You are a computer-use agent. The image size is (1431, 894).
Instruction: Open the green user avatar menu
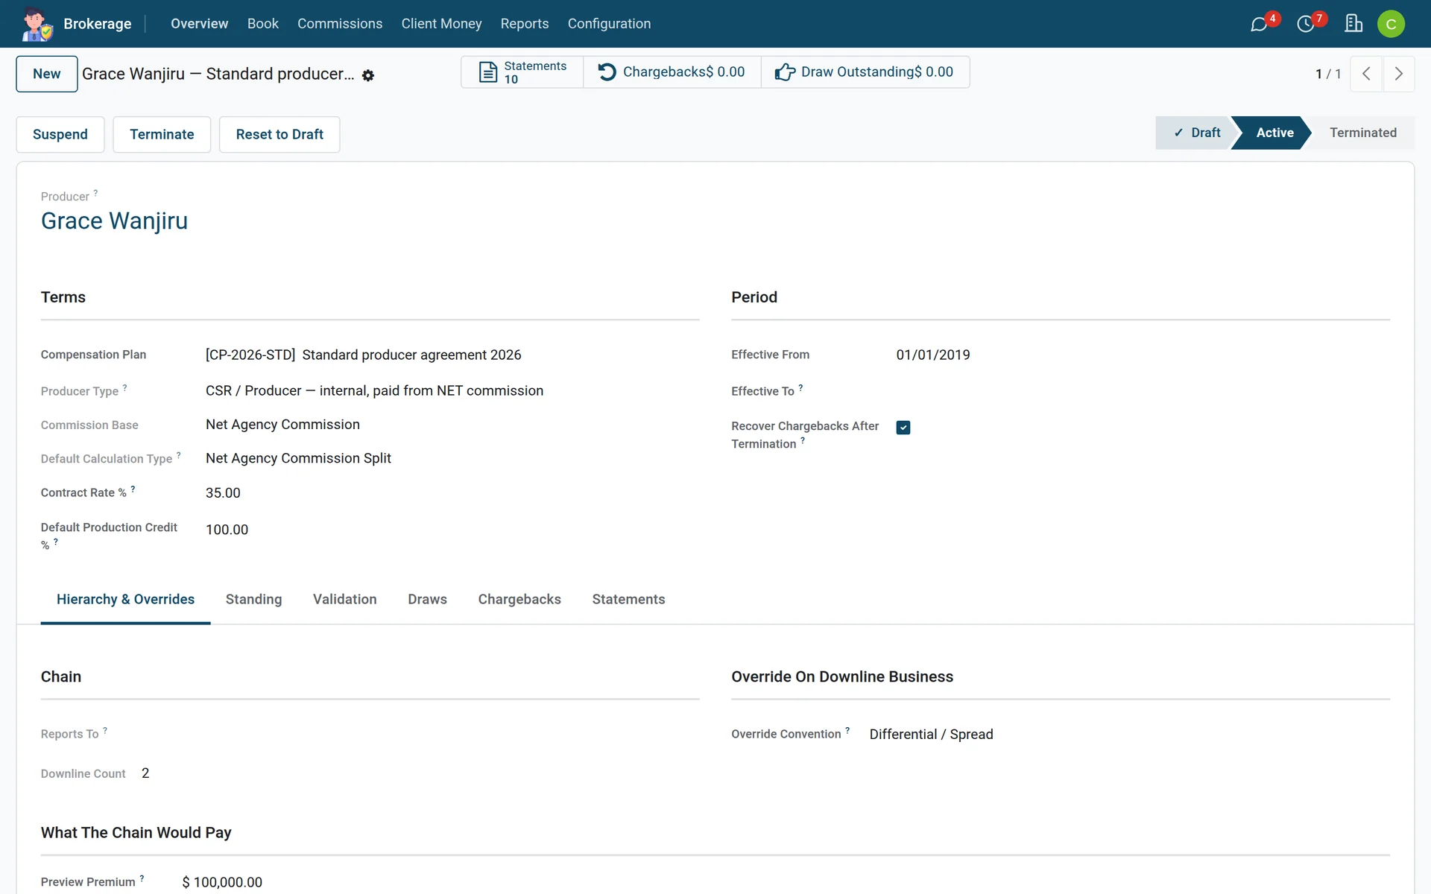click(x=1391, y=24)
